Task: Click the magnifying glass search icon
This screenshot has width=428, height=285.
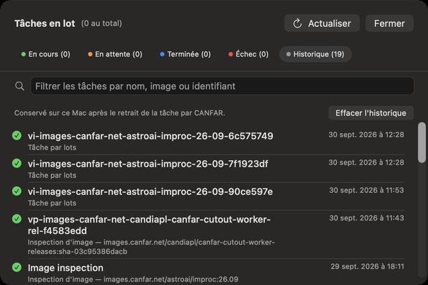Action: (x=20, y=86)
